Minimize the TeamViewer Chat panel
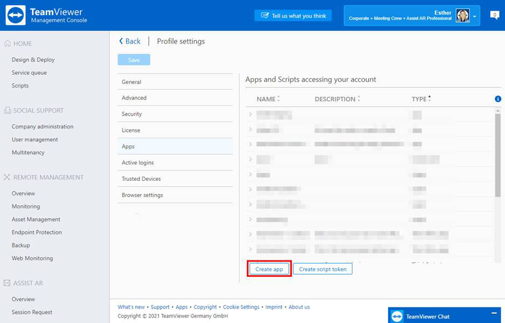Viewport: 505px width, 323px height. click(494, 313)
